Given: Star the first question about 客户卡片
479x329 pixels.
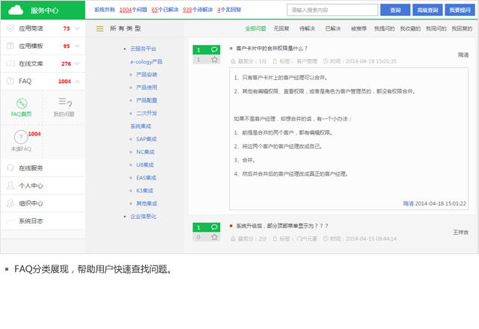Looking at the screenshot, I should 215,59.
